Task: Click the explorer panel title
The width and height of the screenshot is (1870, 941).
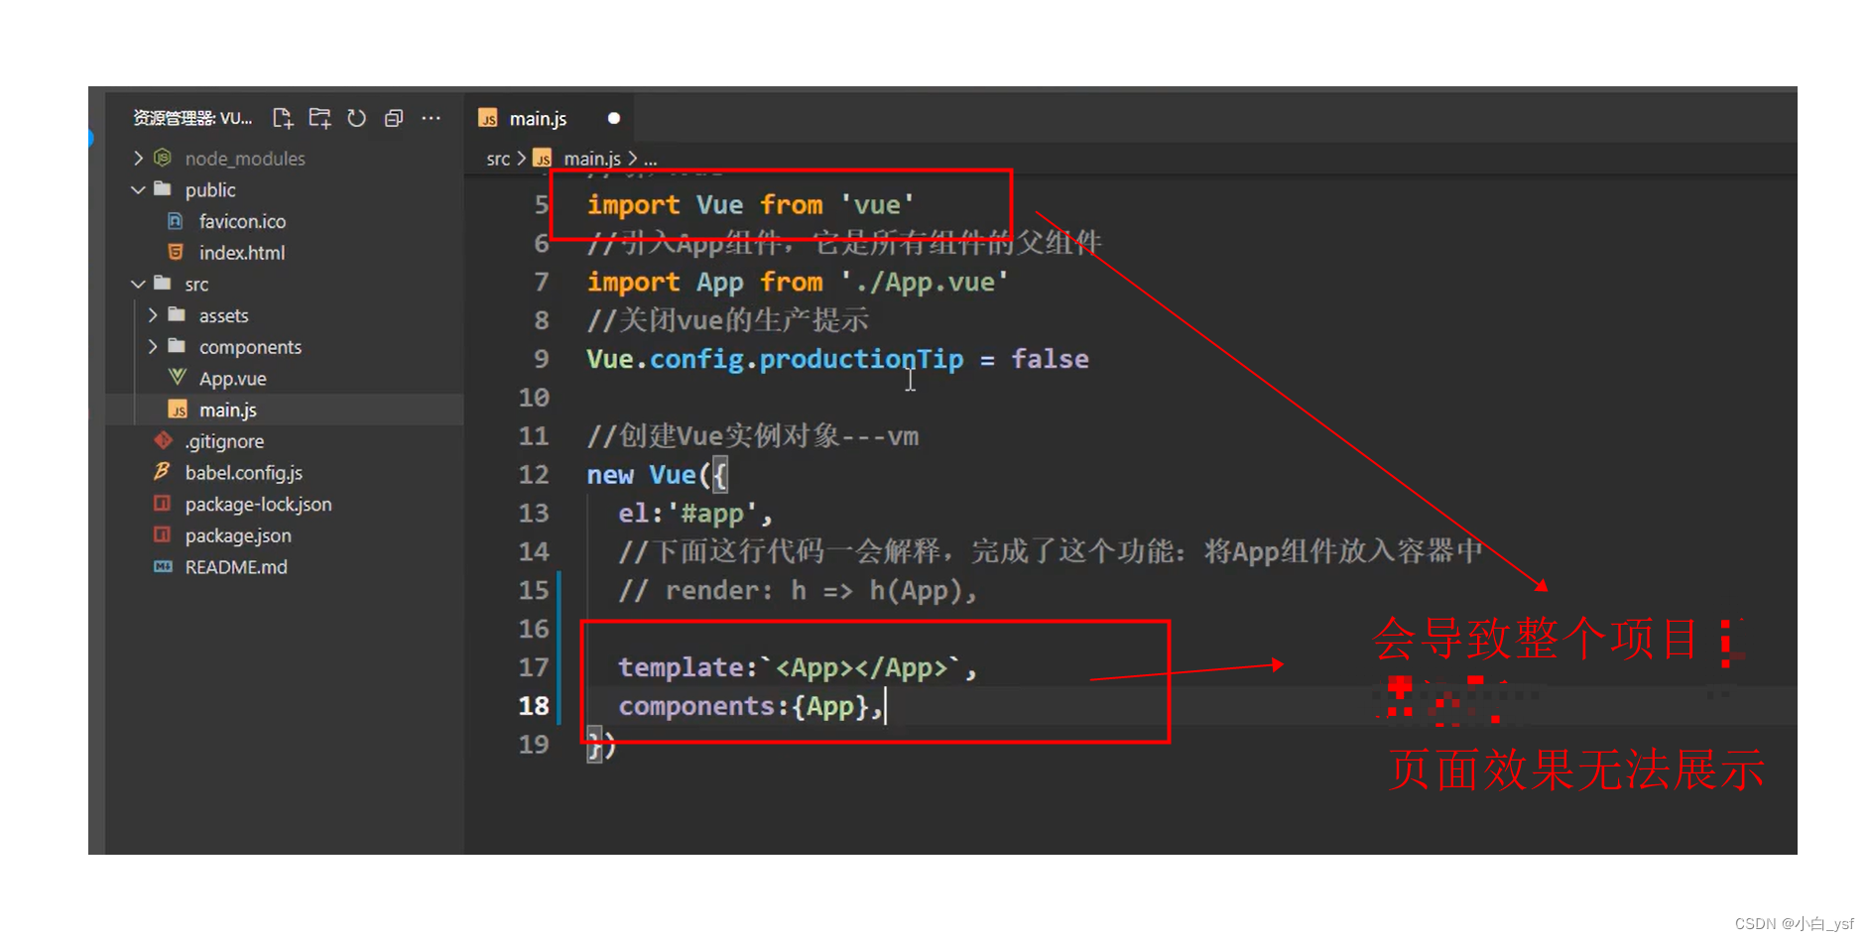Action: coord(192,118)
